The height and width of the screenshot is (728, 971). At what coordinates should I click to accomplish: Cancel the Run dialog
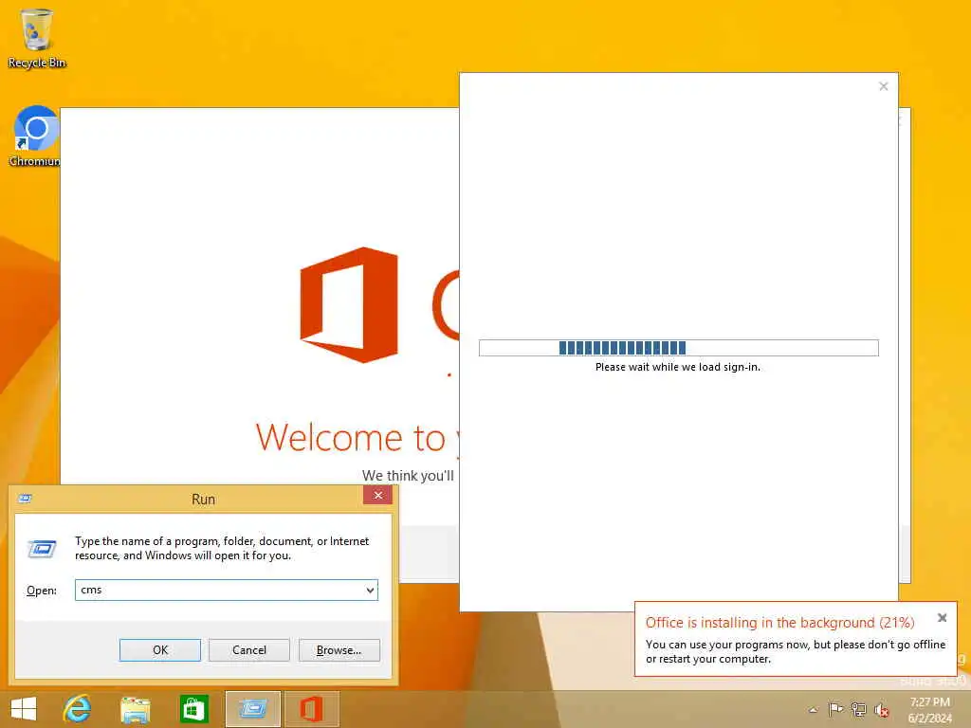point(249,650)
